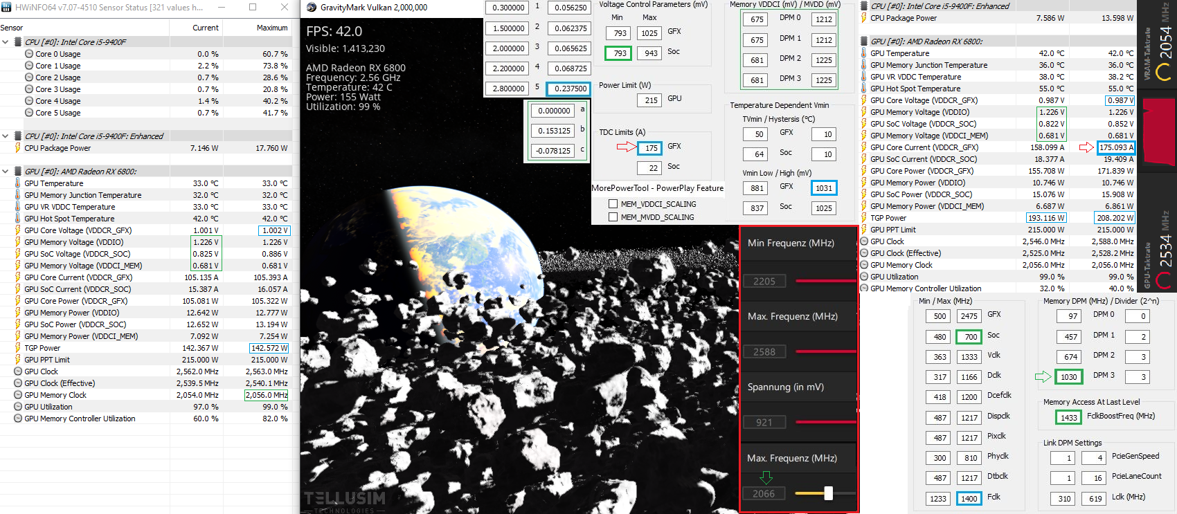
Task: Click the chip icon of the Intel Core i5-9400F group
Action: click(x=18, y=42)
